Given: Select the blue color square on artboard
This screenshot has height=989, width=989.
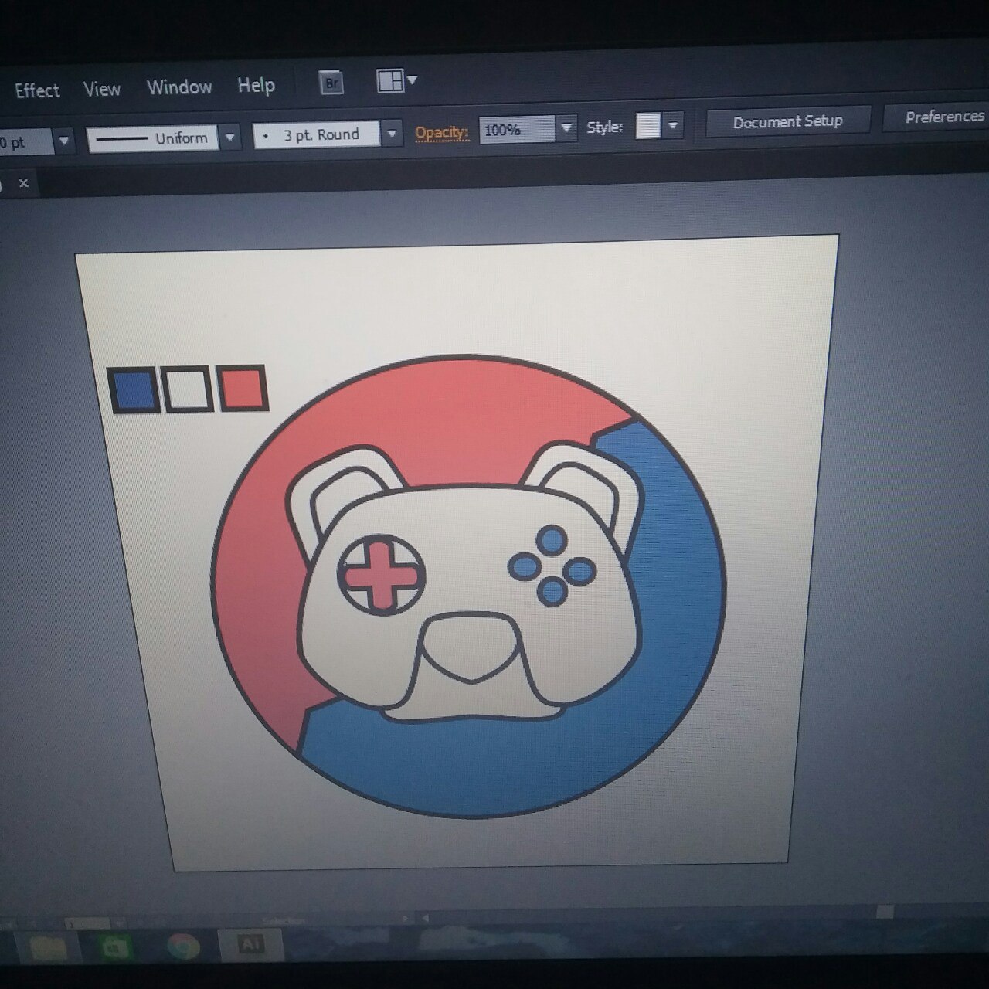Looking at the screenshot, I should tap(134, 390).
